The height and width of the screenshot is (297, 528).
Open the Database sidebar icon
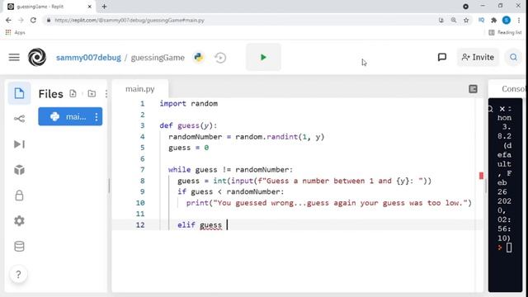point(19,247)
